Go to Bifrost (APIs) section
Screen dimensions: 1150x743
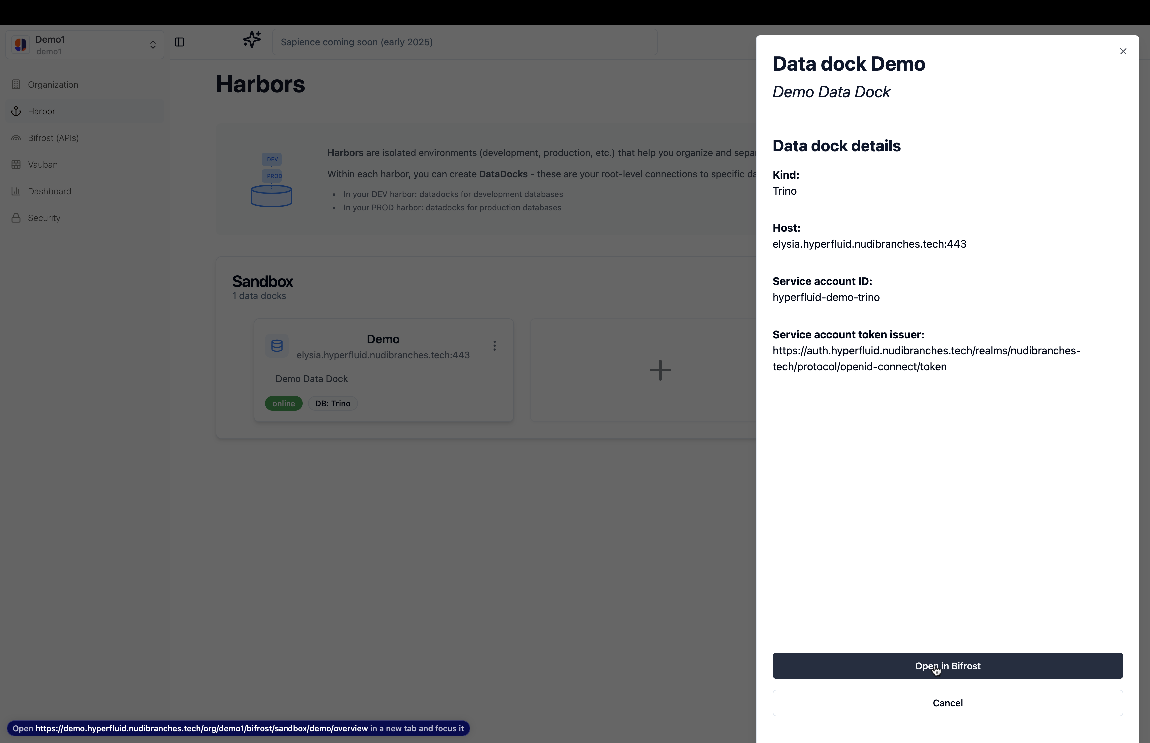(85, 138)
